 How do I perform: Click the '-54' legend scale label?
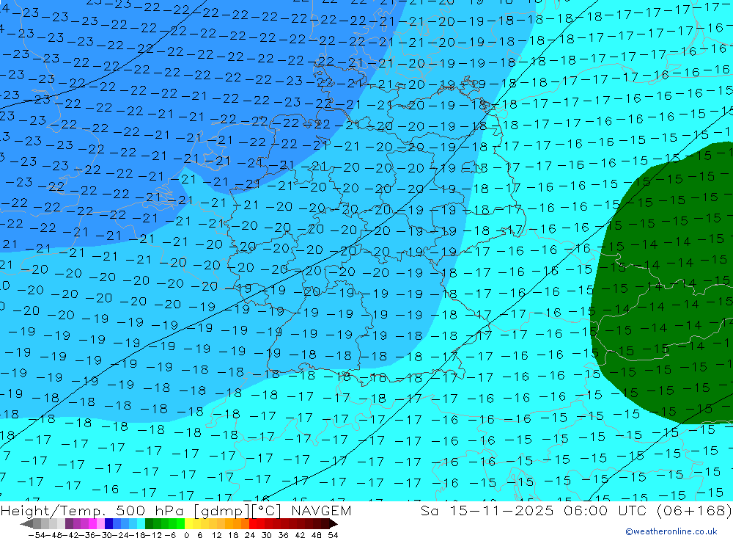(37, 535)
